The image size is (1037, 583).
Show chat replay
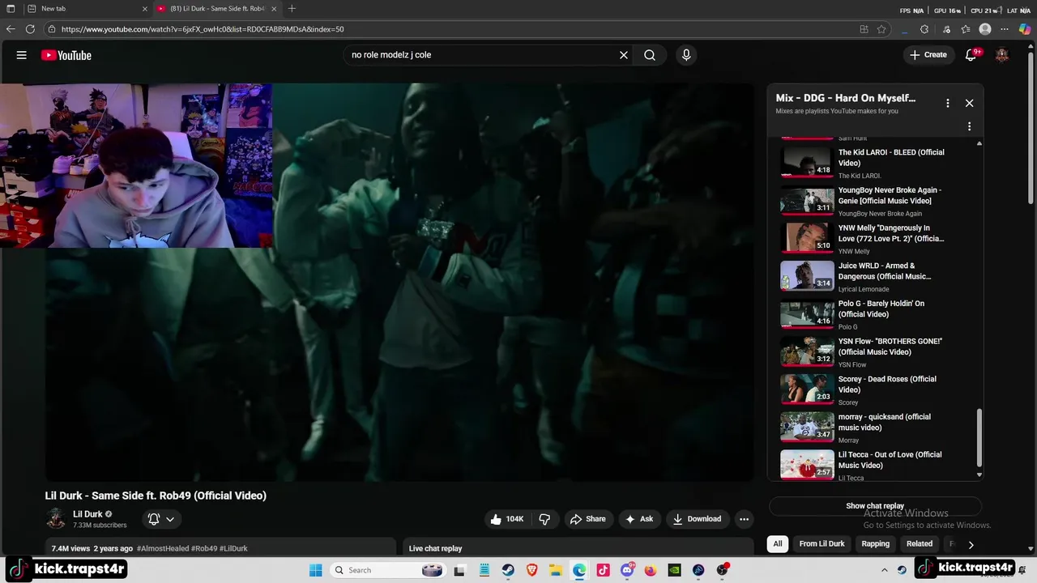(x=875, y=506)
